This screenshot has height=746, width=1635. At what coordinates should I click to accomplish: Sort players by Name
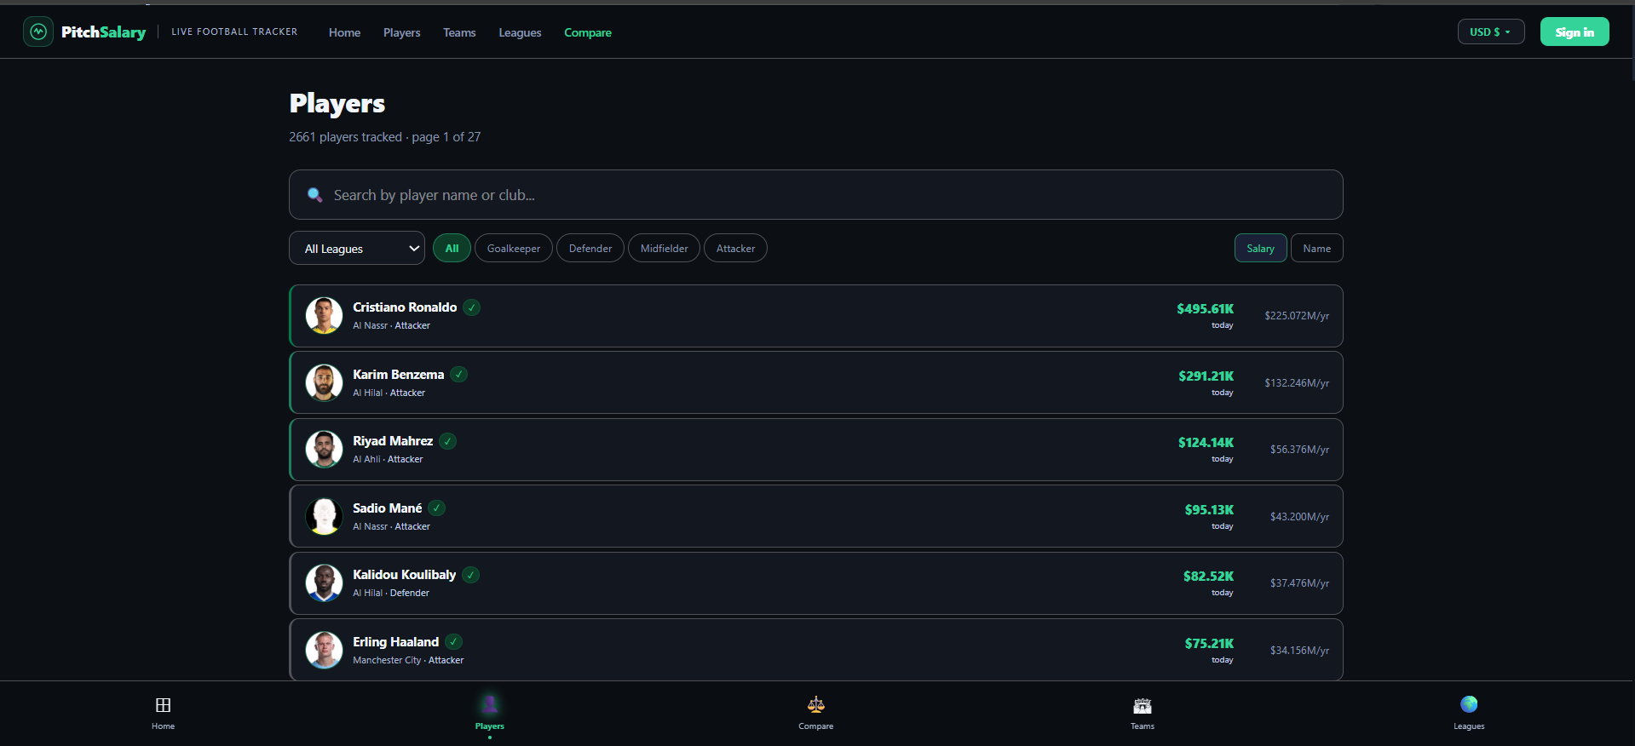point(1317,249)
